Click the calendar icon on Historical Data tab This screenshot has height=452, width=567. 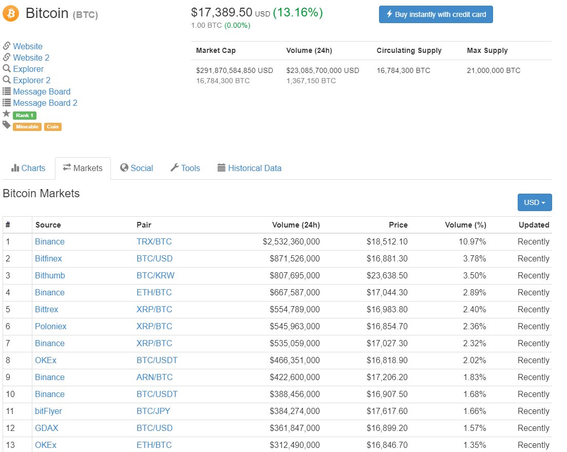tap(221, 167)
